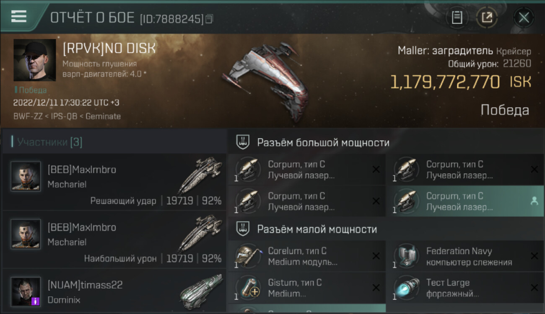Copy the battle report ID

click(x=209, y=18)
